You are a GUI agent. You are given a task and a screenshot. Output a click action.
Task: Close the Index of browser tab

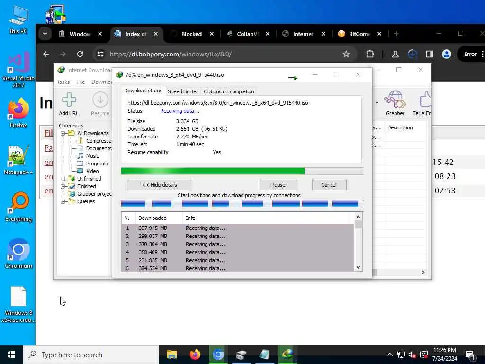coord(156,34)
